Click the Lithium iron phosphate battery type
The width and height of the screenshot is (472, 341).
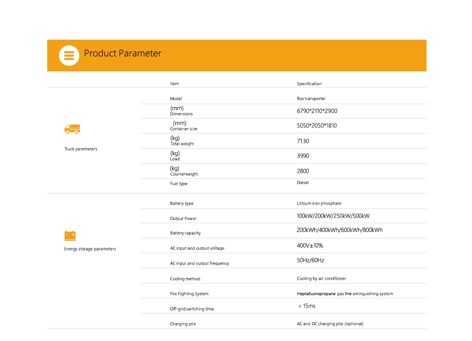coord(319,204)
